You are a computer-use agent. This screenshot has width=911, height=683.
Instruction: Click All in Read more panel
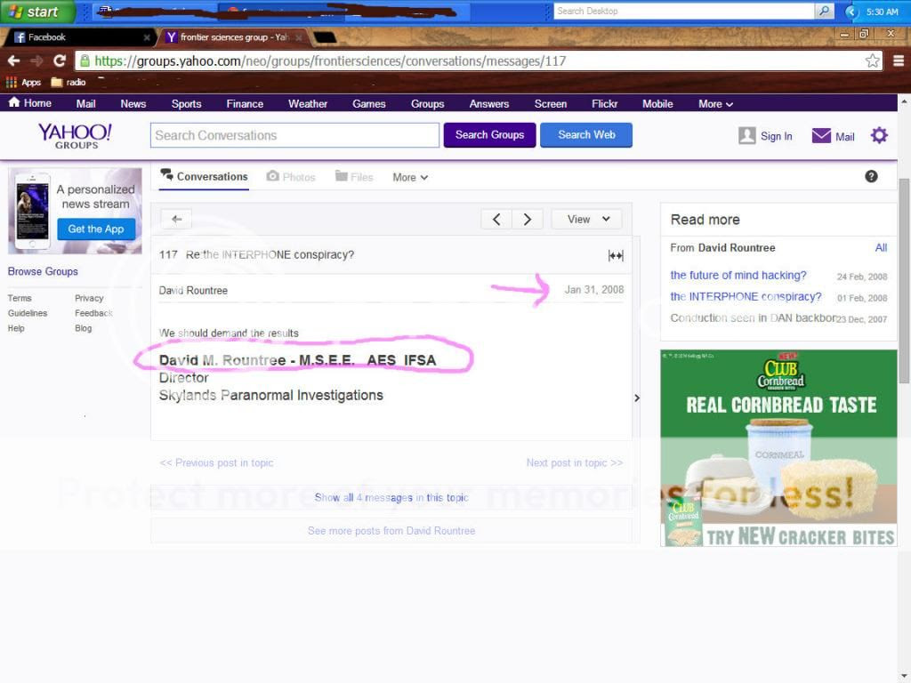[x=881, y=248]
